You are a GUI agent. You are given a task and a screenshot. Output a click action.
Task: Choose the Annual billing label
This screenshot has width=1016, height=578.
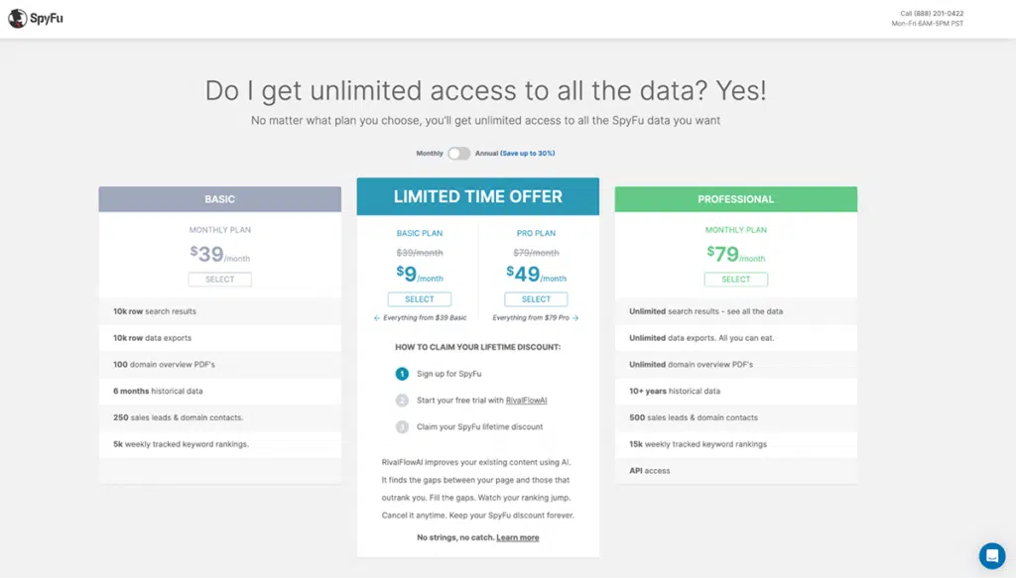point(486,154)
